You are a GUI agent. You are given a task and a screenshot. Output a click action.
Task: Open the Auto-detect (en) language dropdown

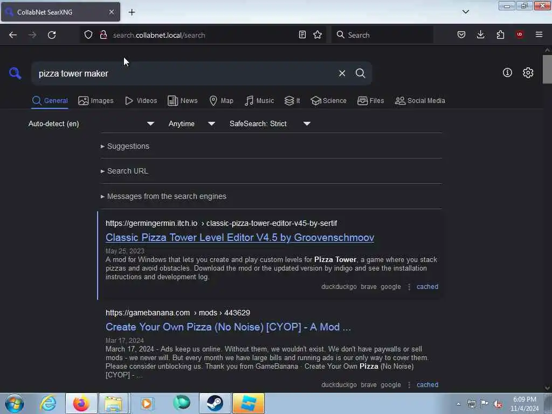[x=91, y=123]
